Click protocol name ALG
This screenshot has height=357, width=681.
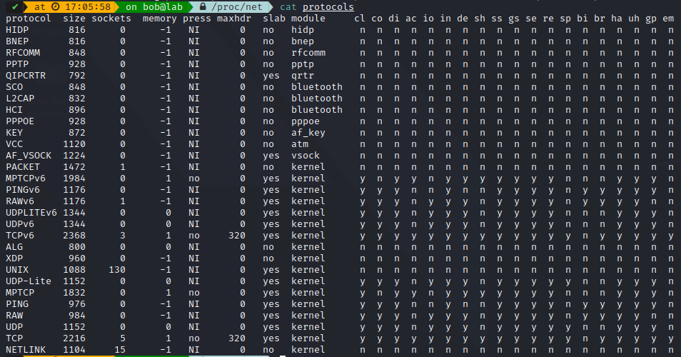tap(14, 246)
